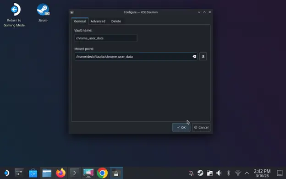This screenshot has width=286, height=179.
Task: Open folder browser for mount point
Action: tap(203, 56)
